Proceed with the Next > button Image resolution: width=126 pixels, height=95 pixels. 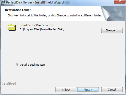point(88,90)
